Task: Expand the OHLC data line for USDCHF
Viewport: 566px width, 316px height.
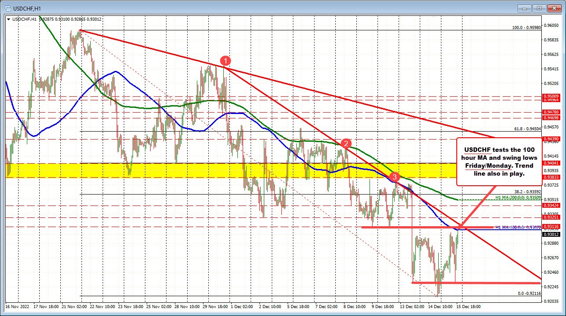Action: coord(70,19)
